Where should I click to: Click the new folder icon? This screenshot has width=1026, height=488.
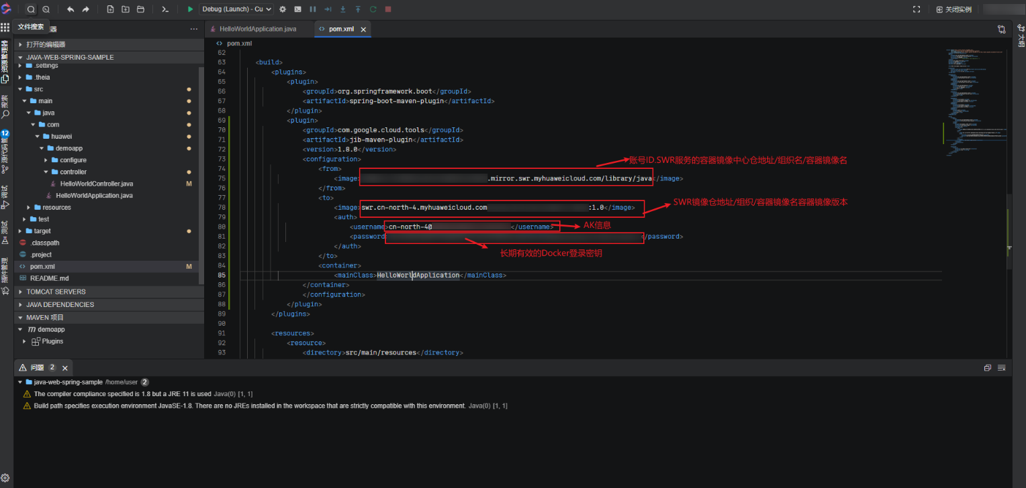click(126, 9)
